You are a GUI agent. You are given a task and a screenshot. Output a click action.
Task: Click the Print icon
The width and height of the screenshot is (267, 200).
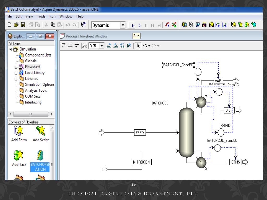point(31,25)
